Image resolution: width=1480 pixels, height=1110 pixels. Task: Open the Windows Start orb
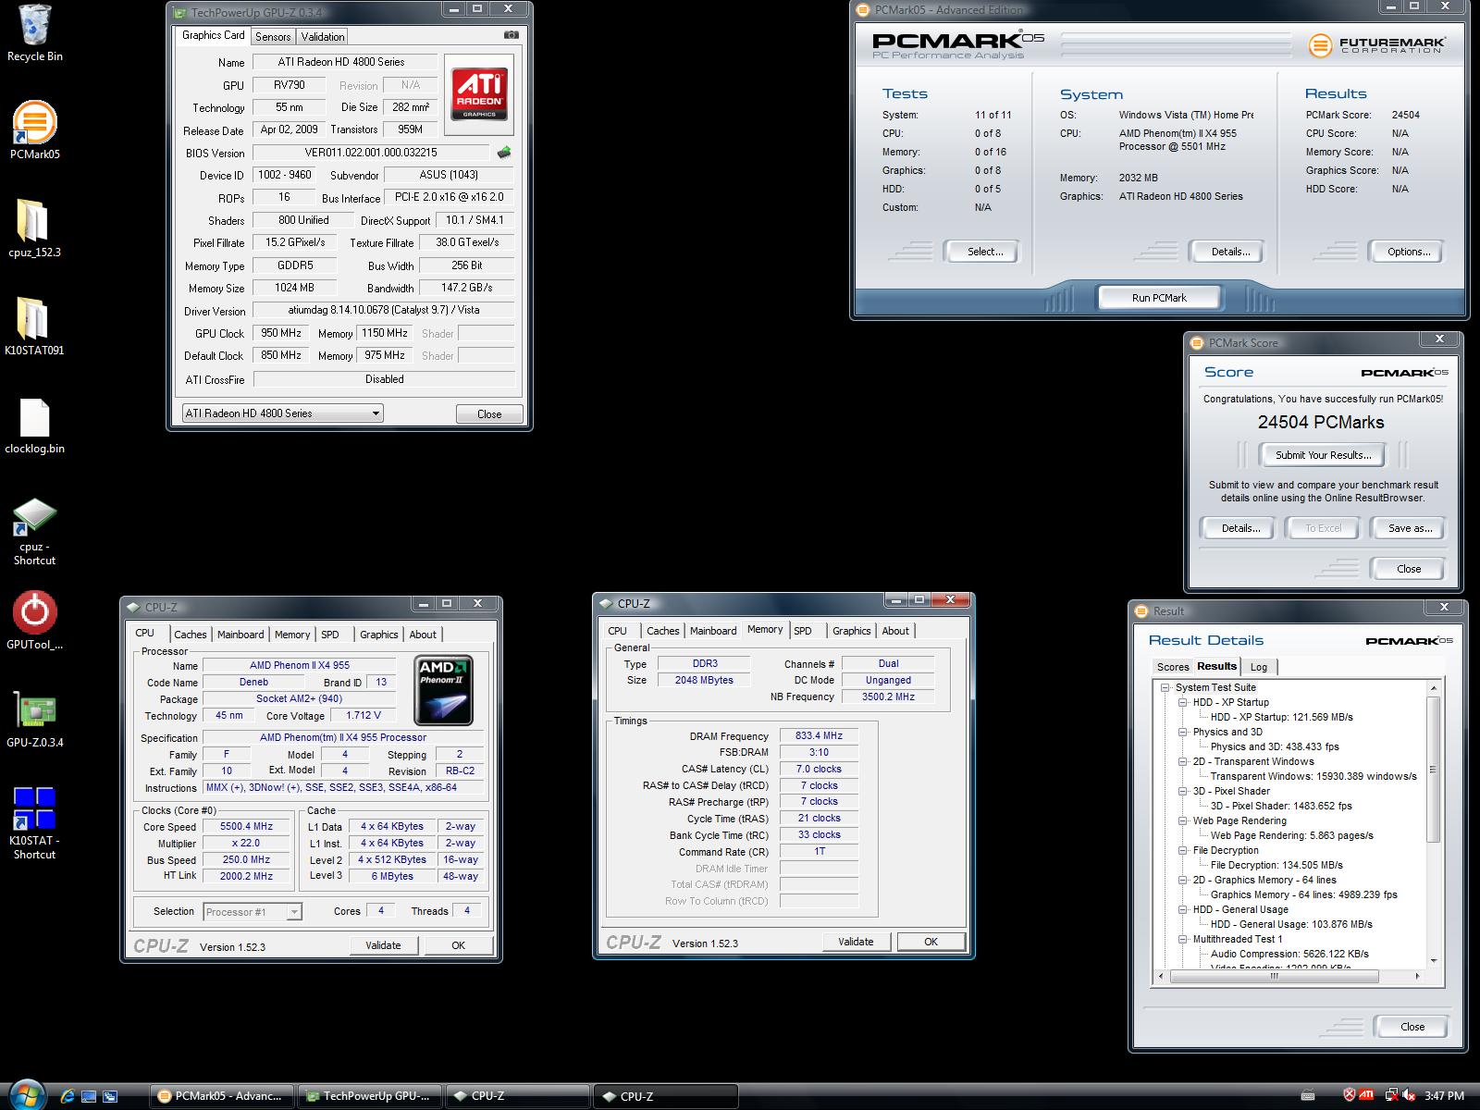coord(25,1095)
